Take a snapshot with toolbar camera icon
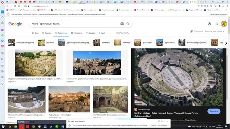 (205, 6)
